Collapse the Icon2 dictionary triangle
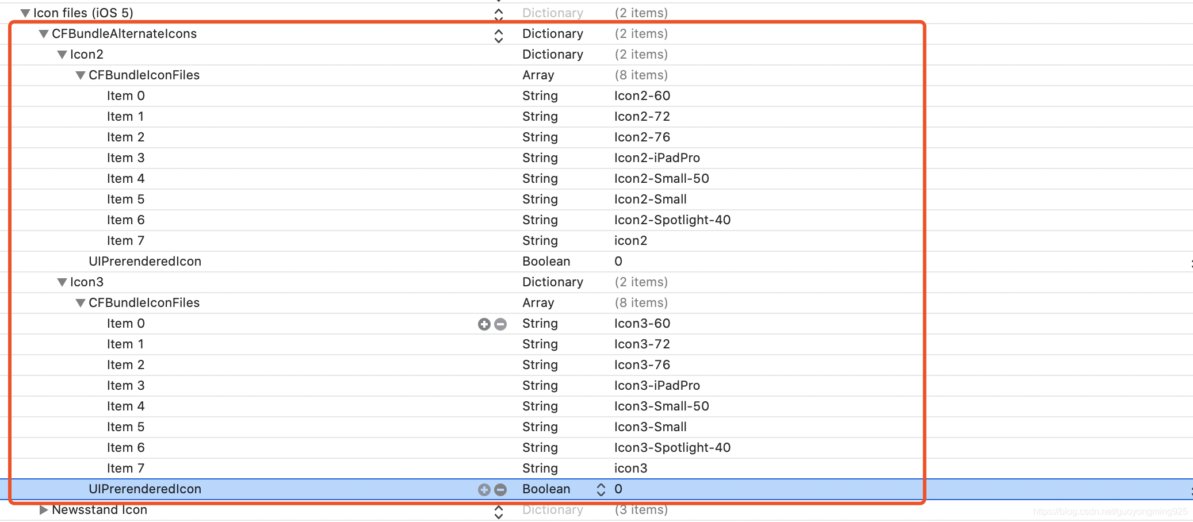 62,55
